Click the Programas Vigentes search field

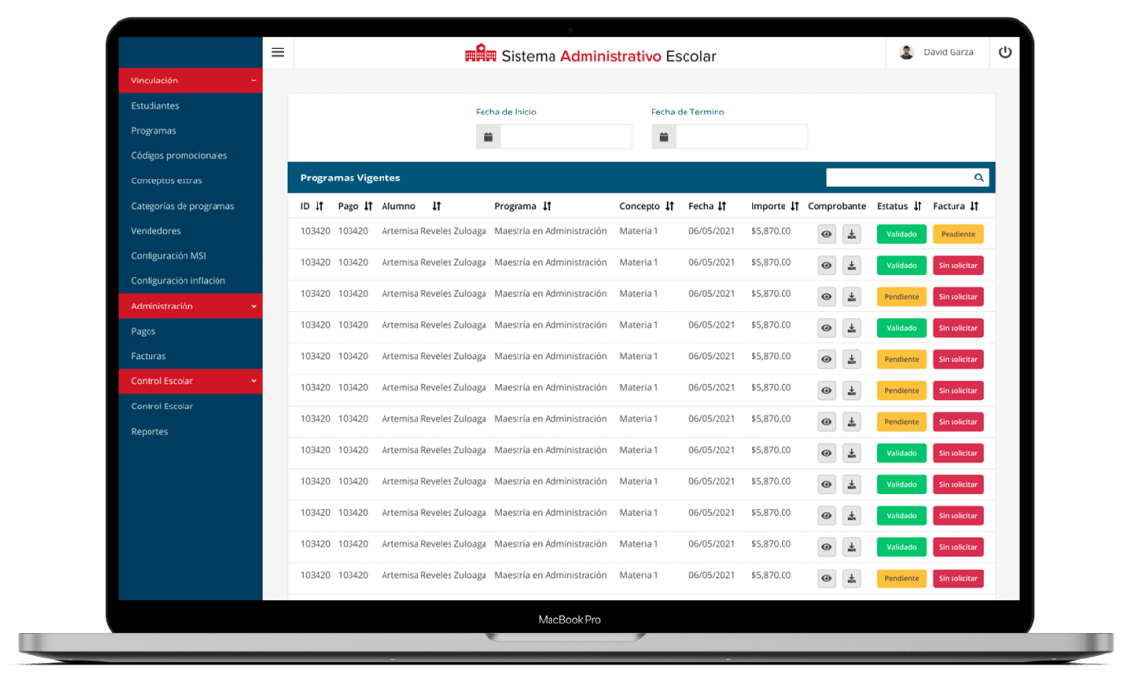point(898,178)
